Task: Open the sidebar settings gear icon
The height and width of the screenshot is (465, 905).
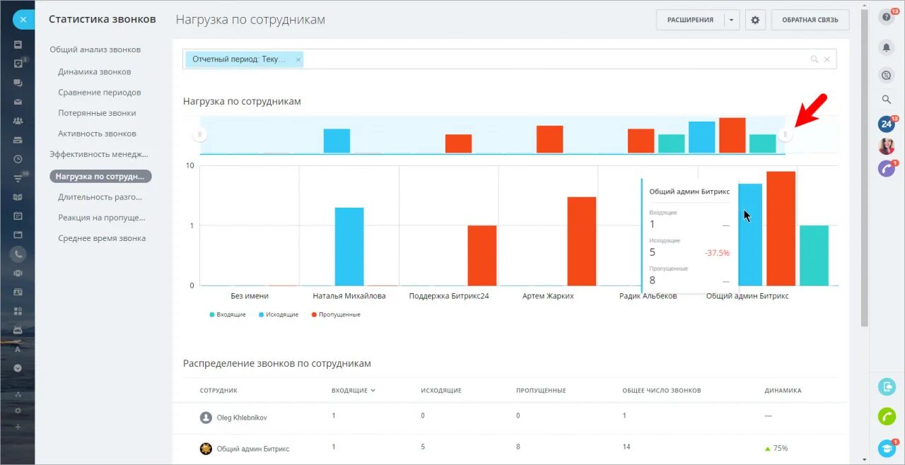Action: [x=18, y=411]
